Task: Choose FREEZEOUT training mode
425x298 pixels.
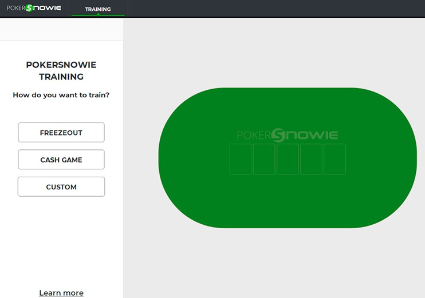Action: [61, 132]
